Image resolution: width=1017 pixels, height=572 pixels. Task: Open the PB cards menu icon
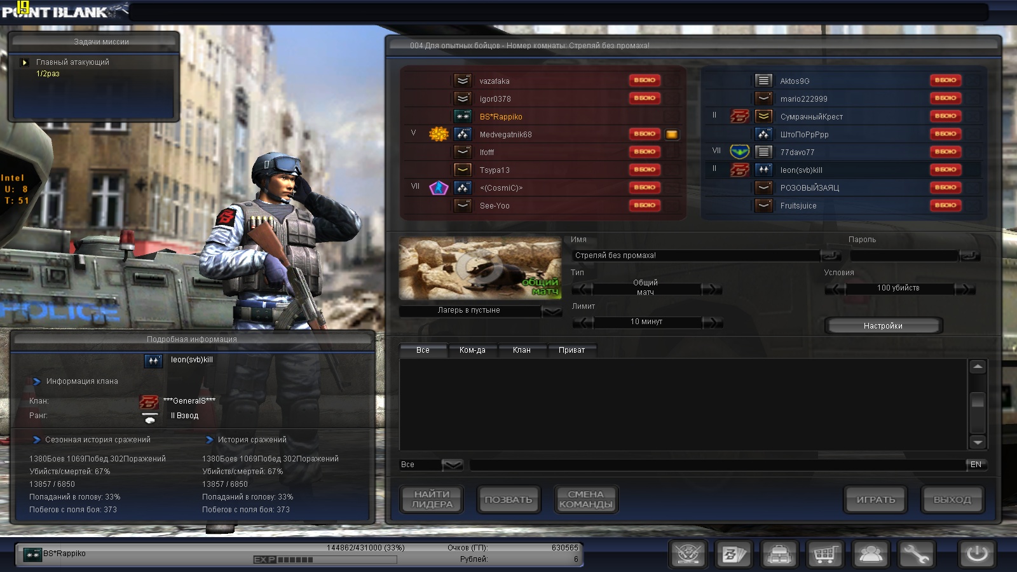[x=734, y=554]
